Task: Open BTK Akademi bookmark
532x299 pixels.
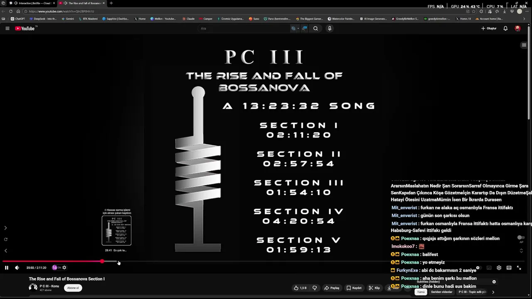Action: [x=88, y=19]
